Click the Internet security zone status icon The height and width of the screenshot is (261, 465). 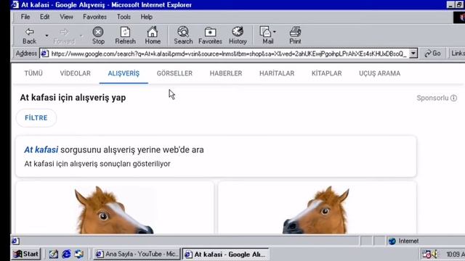[392, 241]
